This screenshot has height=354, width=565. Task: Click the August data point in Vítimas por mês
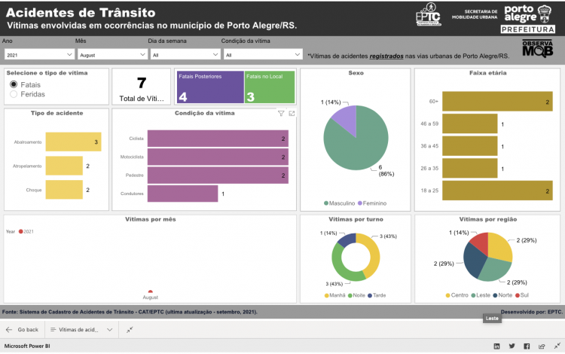point(150,291)
